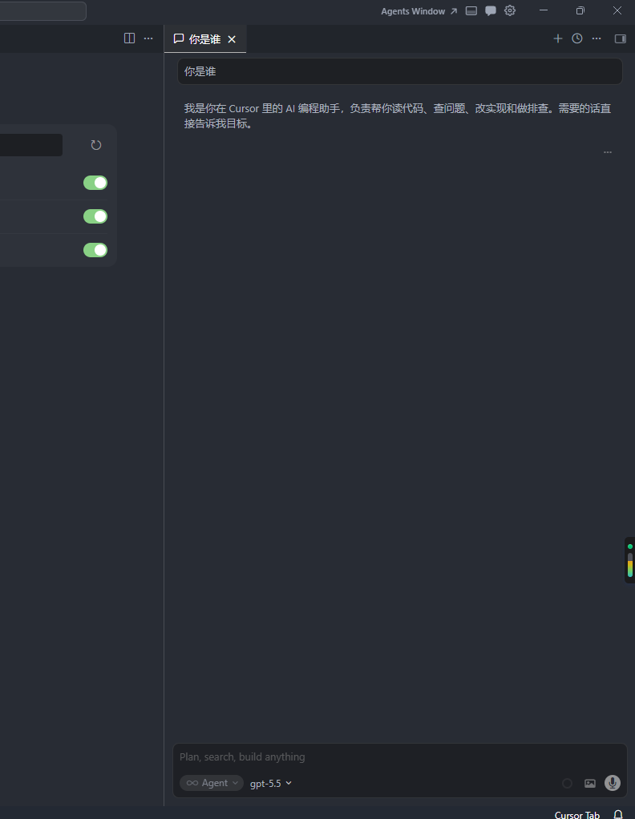
Task: Click the chat bubble icon in title bar
Action: tap(491, 11)
